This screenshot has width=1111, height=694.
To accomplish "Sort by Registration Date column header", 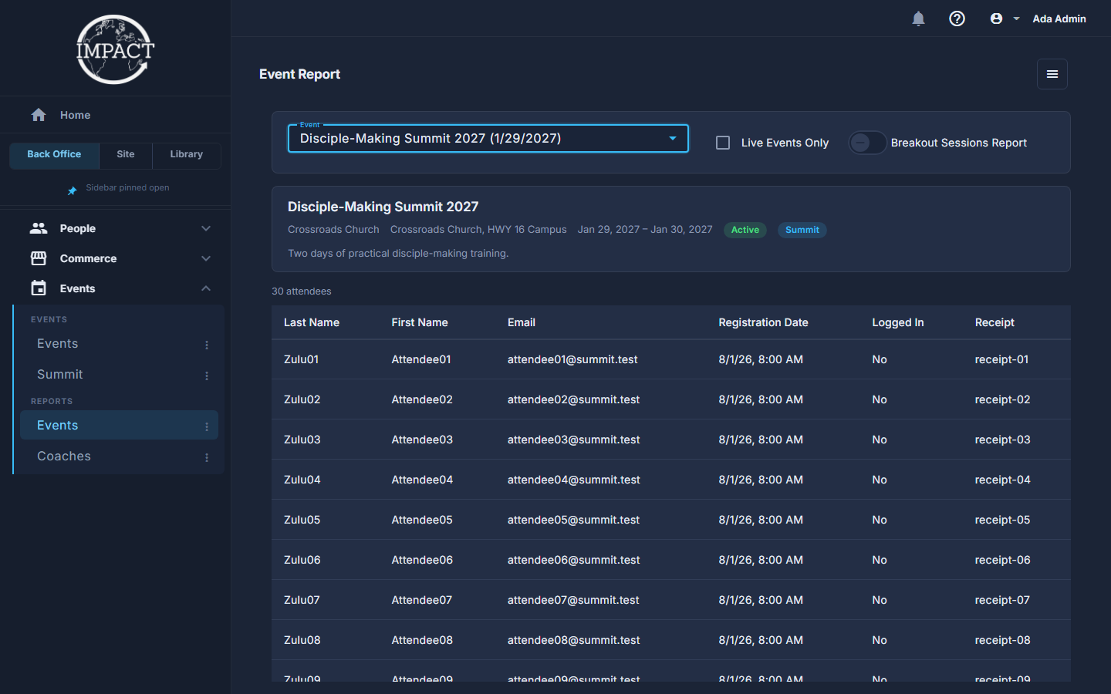I will [763, 322].
